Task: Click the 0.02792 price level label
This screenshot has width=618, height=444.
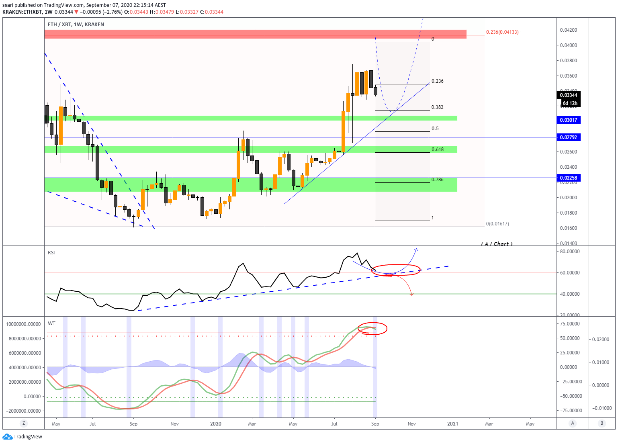Action: 569,137
